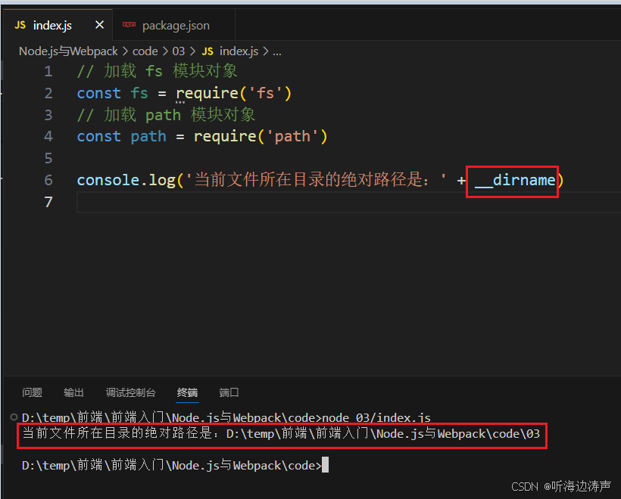Expand the 'code' breadcrumb dropdown

tap(145, 51)
